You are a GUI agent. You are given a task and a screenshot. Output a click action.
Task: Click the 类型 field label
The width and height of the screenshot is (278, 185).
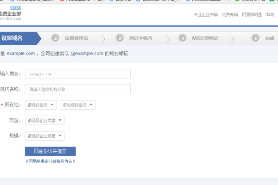15,120
